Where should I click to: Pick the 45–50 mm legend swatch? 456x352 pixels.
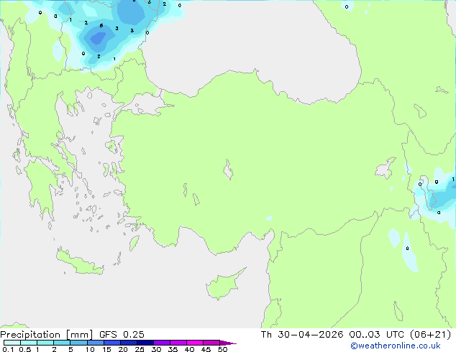coord(211,343)
